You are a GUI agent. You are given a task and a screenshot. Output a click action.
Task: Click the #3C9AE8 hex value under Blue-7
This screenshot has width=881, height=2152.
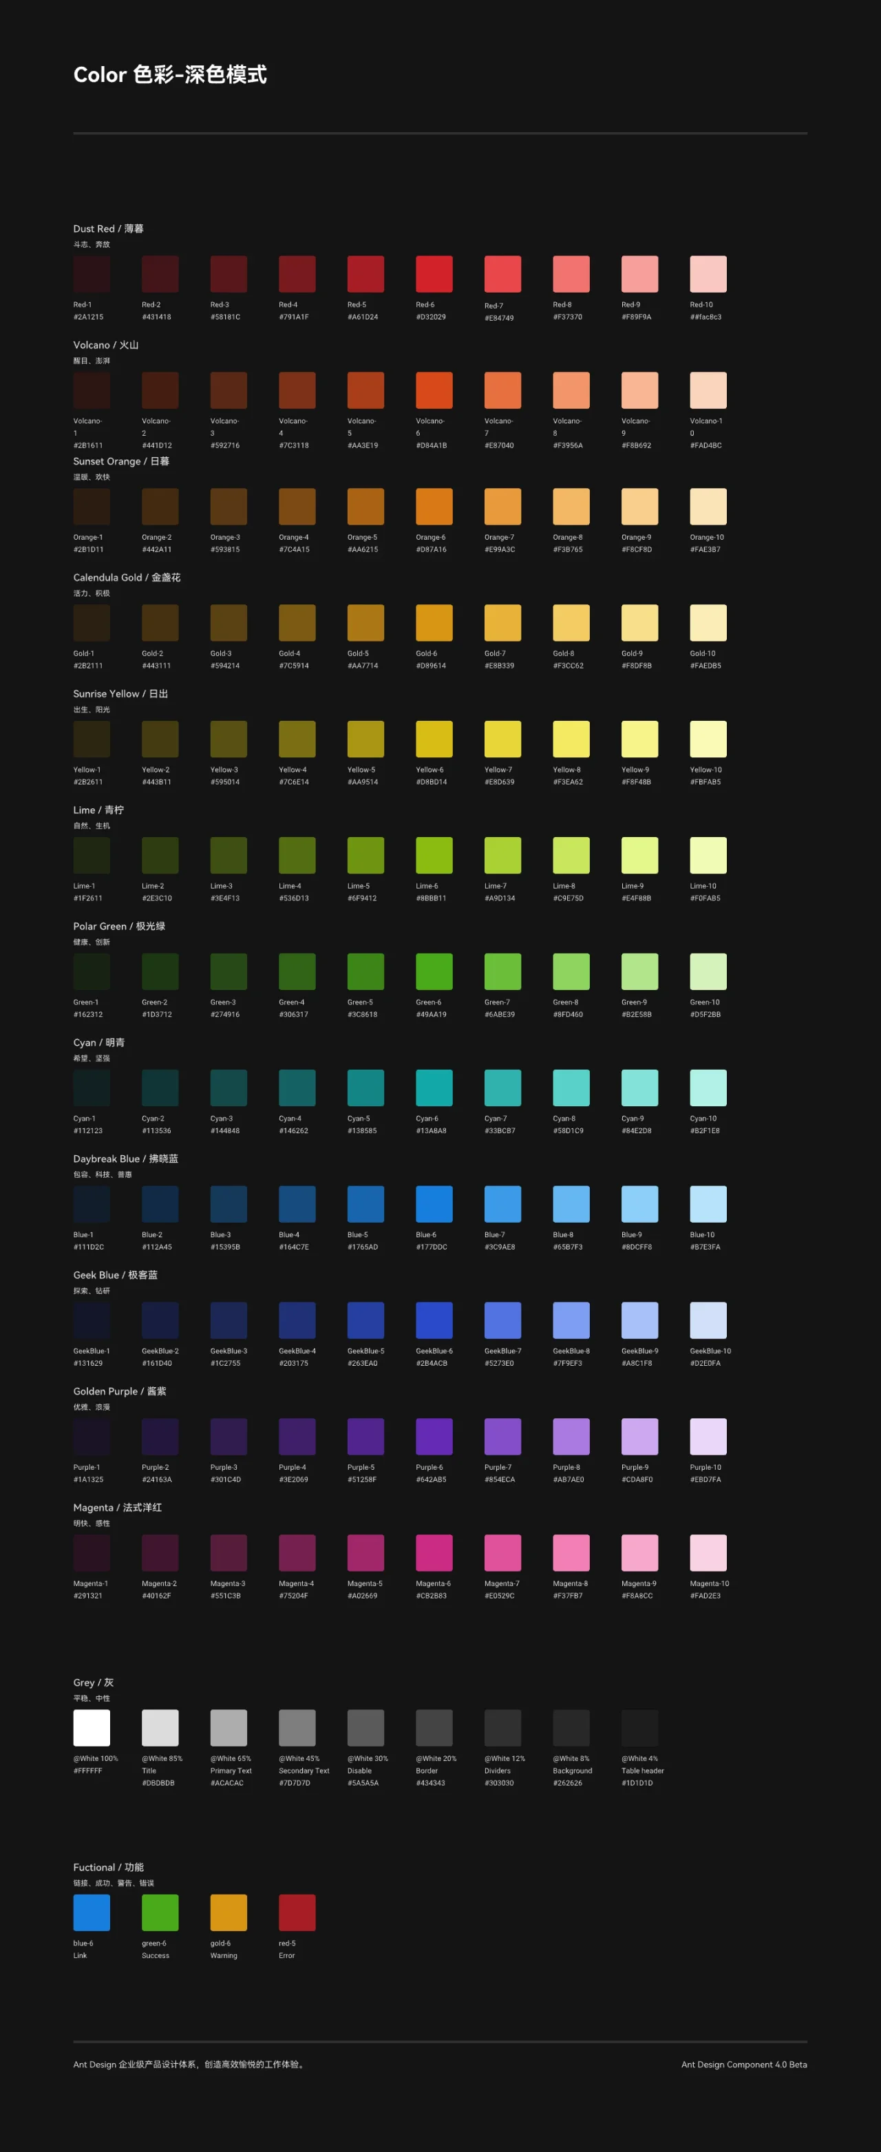(x=500, y=1247)
